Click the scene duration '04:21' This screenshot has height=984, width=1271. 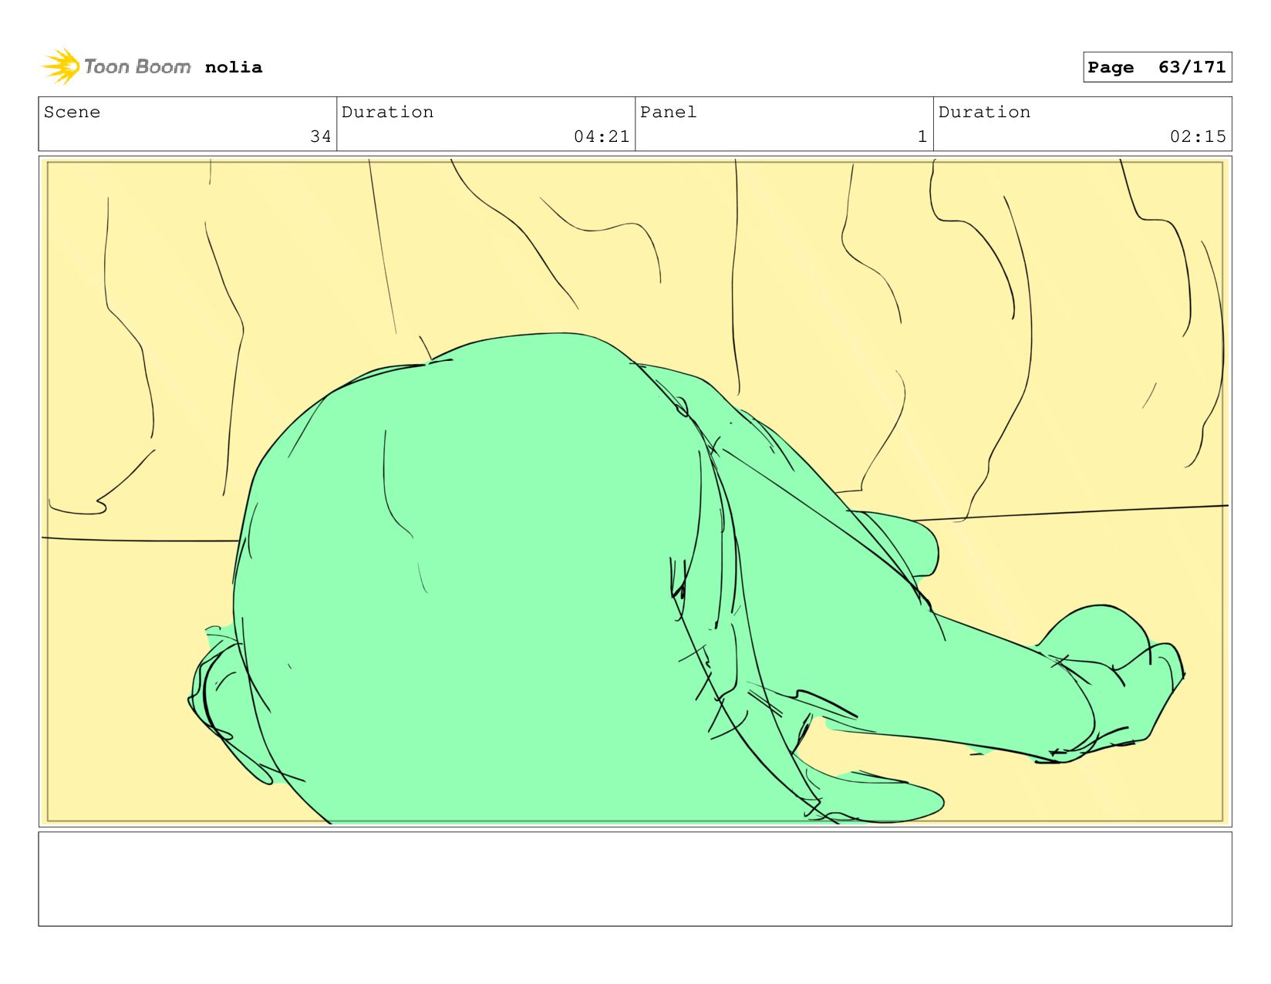602,136
